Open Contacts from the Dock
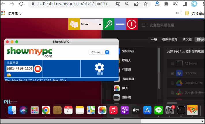205x124 pixels. 57,110
